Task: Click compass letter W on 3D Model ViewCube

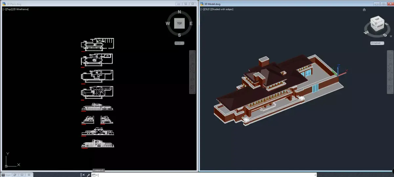Action: tap(367, 32)
